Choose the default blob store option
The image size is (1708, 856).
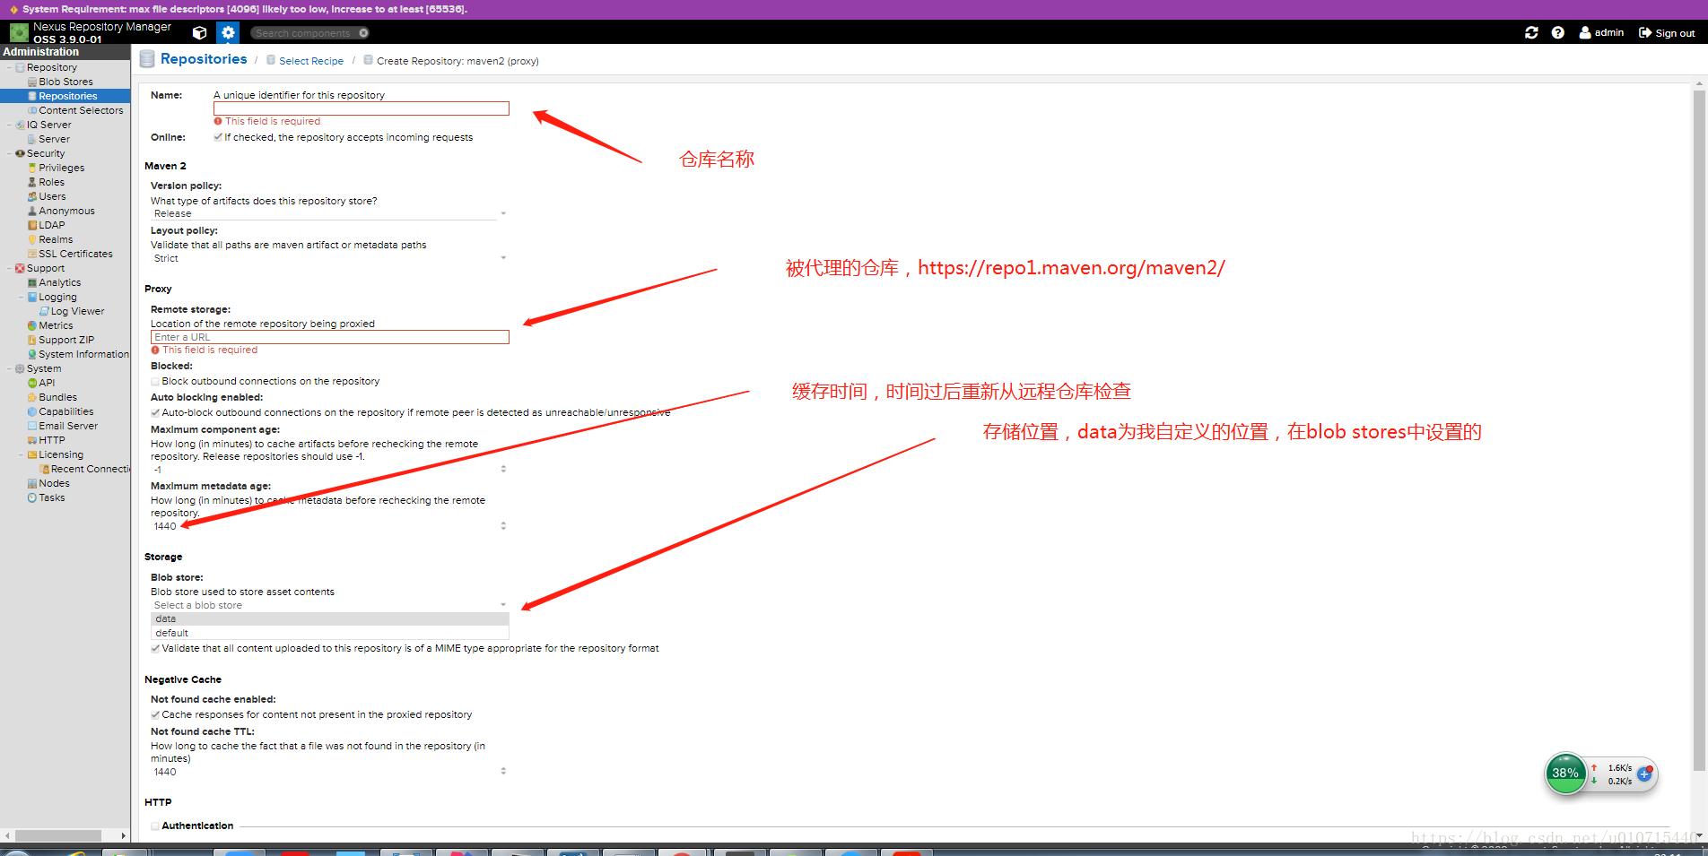tap(329, 633)
